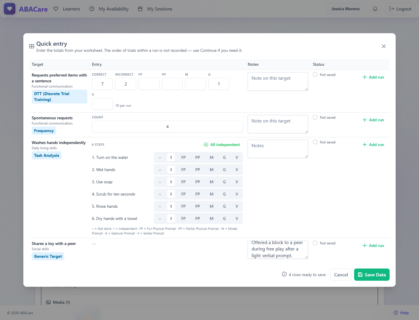Log out of ABACare

(x=400, y=9)
